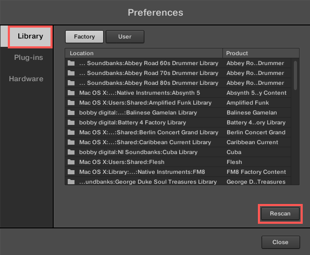
Task: Click folder icon of Cuba Library row
Action: point(71,152)
